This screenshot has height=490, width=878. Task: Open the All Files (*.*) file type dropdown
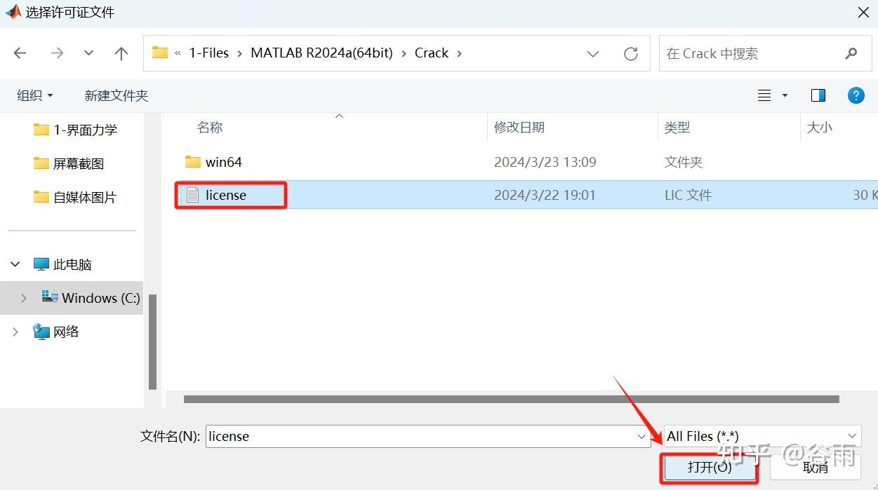[x=762, y=436]
